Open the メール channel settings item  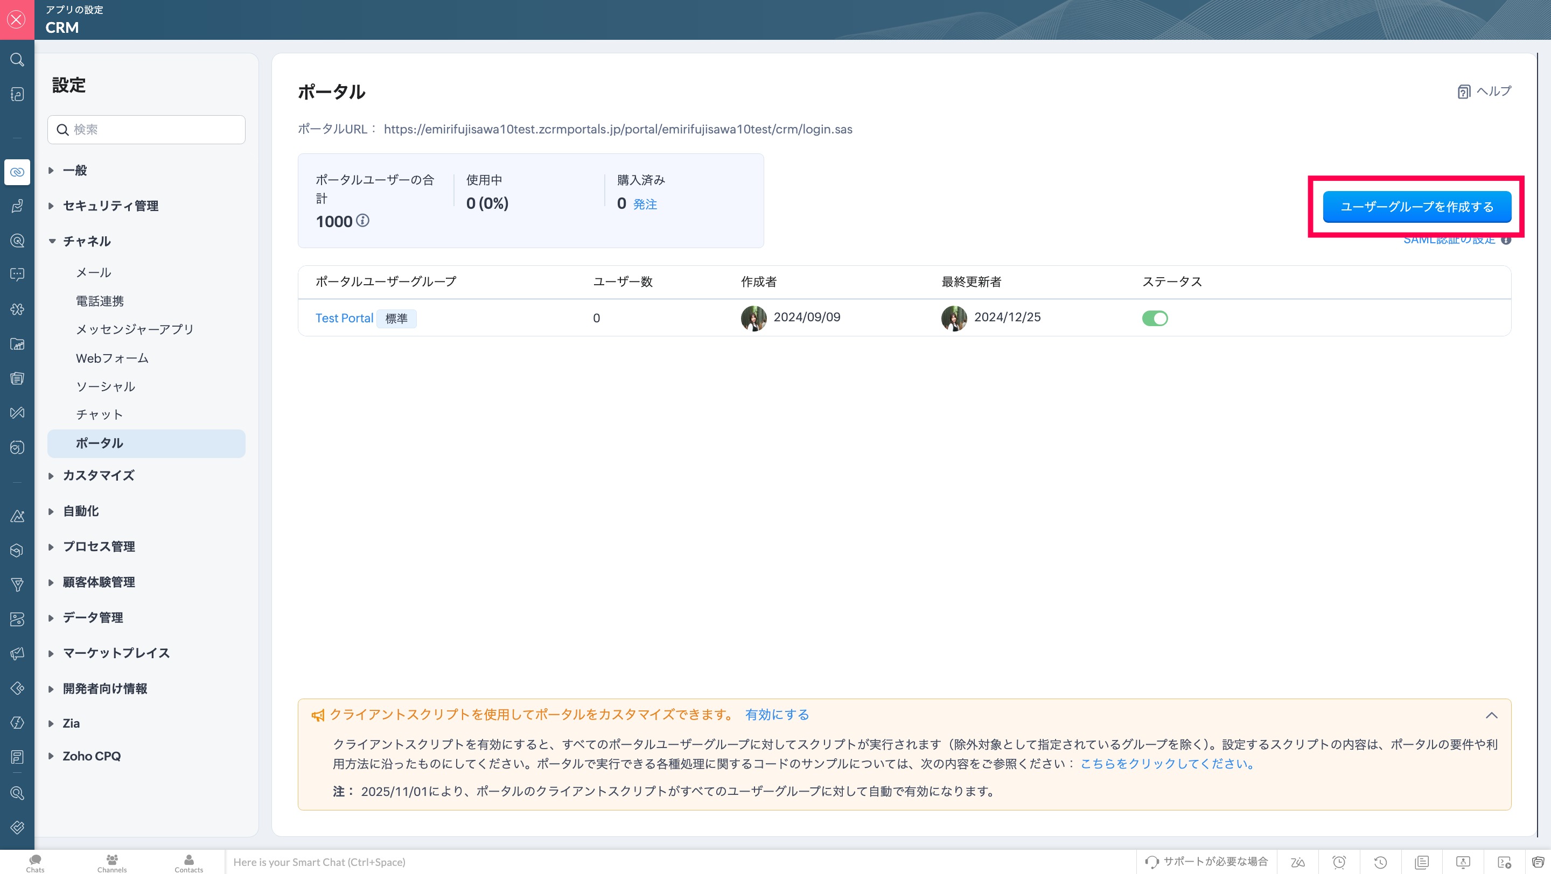click(93, 272)
